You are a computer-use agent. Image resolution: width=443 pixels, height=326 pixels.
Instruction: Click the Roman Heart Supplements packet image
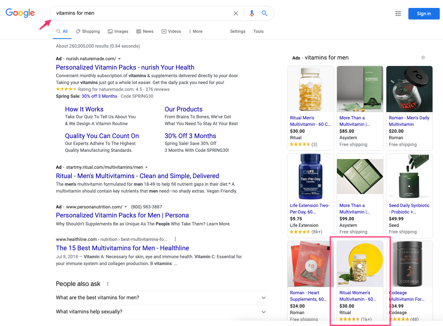click(311, 264)
